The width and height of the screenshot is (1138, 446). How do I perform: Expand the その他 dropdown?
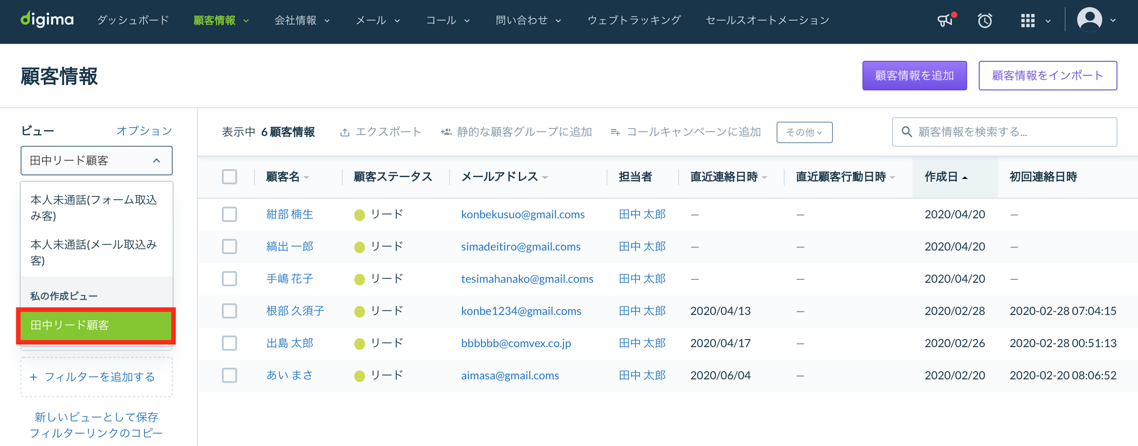pos(804,132)
